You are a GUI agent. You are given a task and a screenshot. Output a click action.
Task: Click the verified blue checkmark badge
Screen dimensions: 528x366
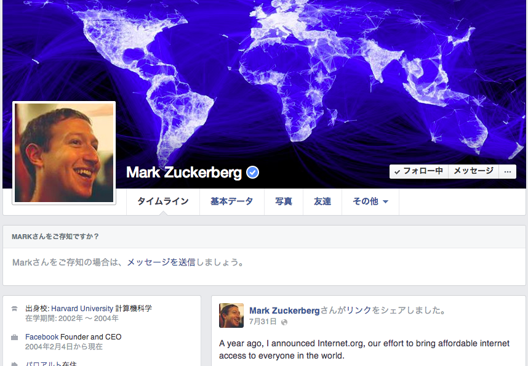tap(252, 173)
